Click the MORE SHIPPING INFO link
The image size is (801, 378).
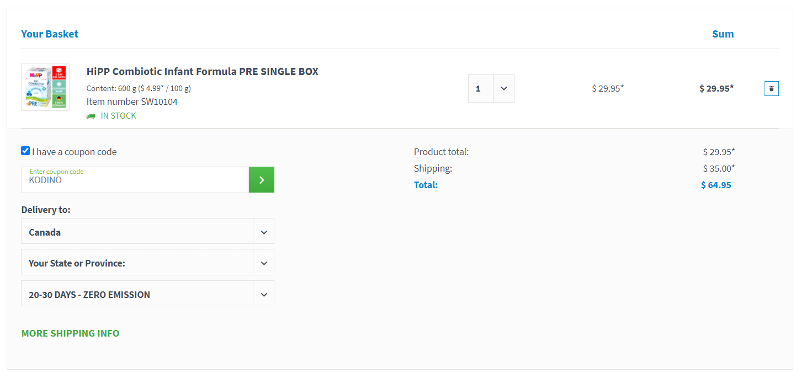70,333
